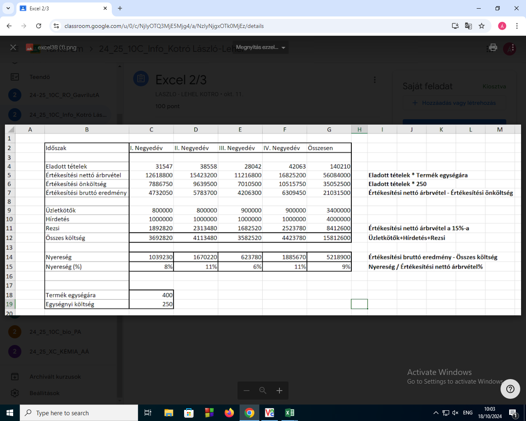
Task: Open a new browser tab
Action: 120,8
